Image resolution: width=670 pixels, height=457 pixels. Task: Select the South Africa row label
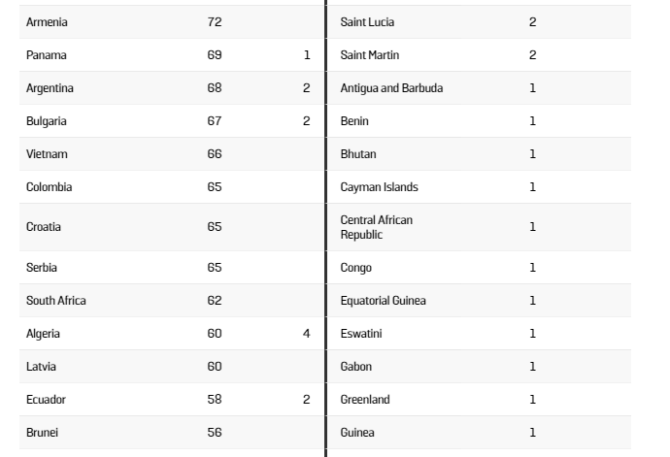[x=56, y=301]
